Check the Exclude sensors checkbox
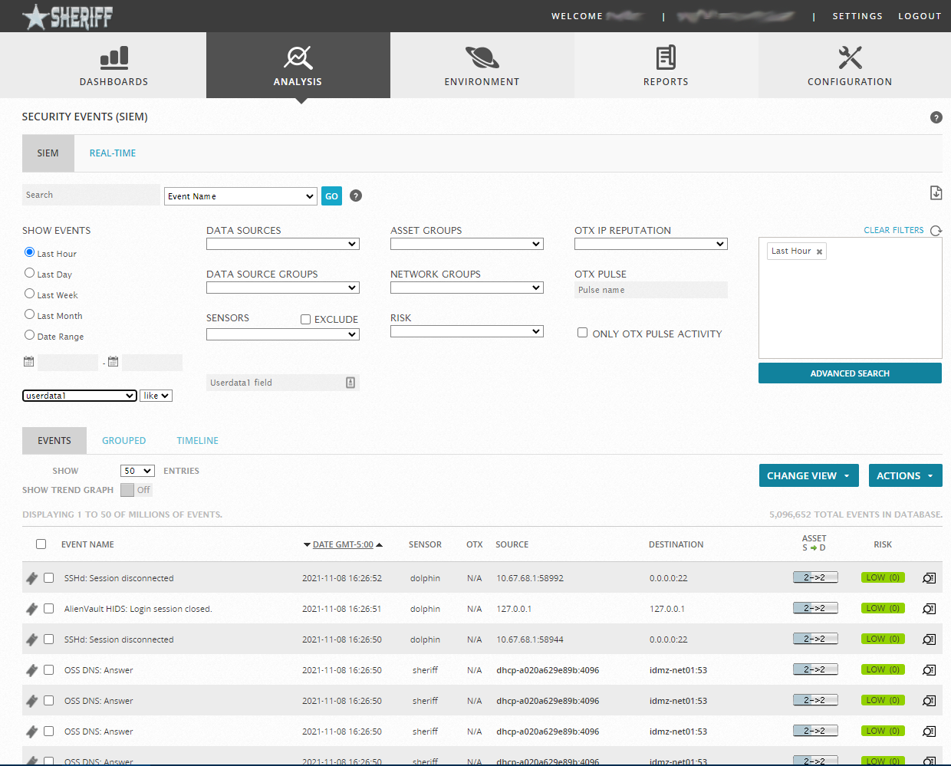This screenshot has height=766, width=951. [305, 319]
